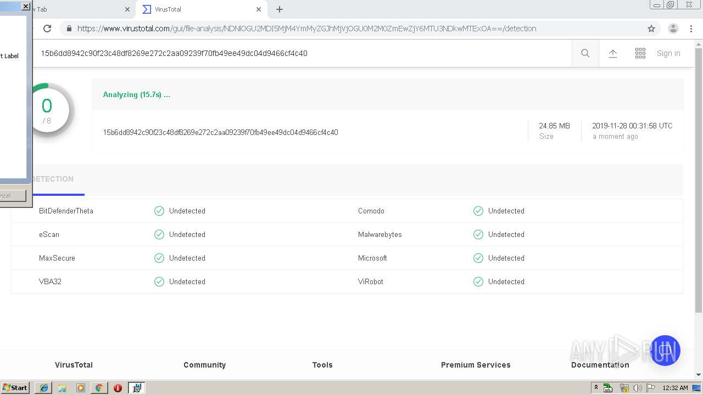This screenshot has height=395, width=703.
Task: Click the Community footer heading
Action: [x=205, y=365]
